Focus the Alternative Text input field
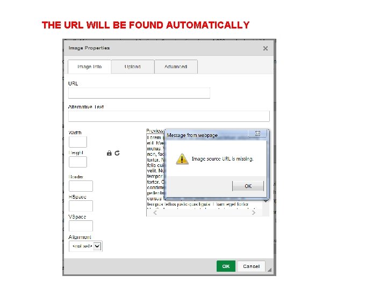The height and width of the screenshot is (290, 387). [x=169, y=116]
